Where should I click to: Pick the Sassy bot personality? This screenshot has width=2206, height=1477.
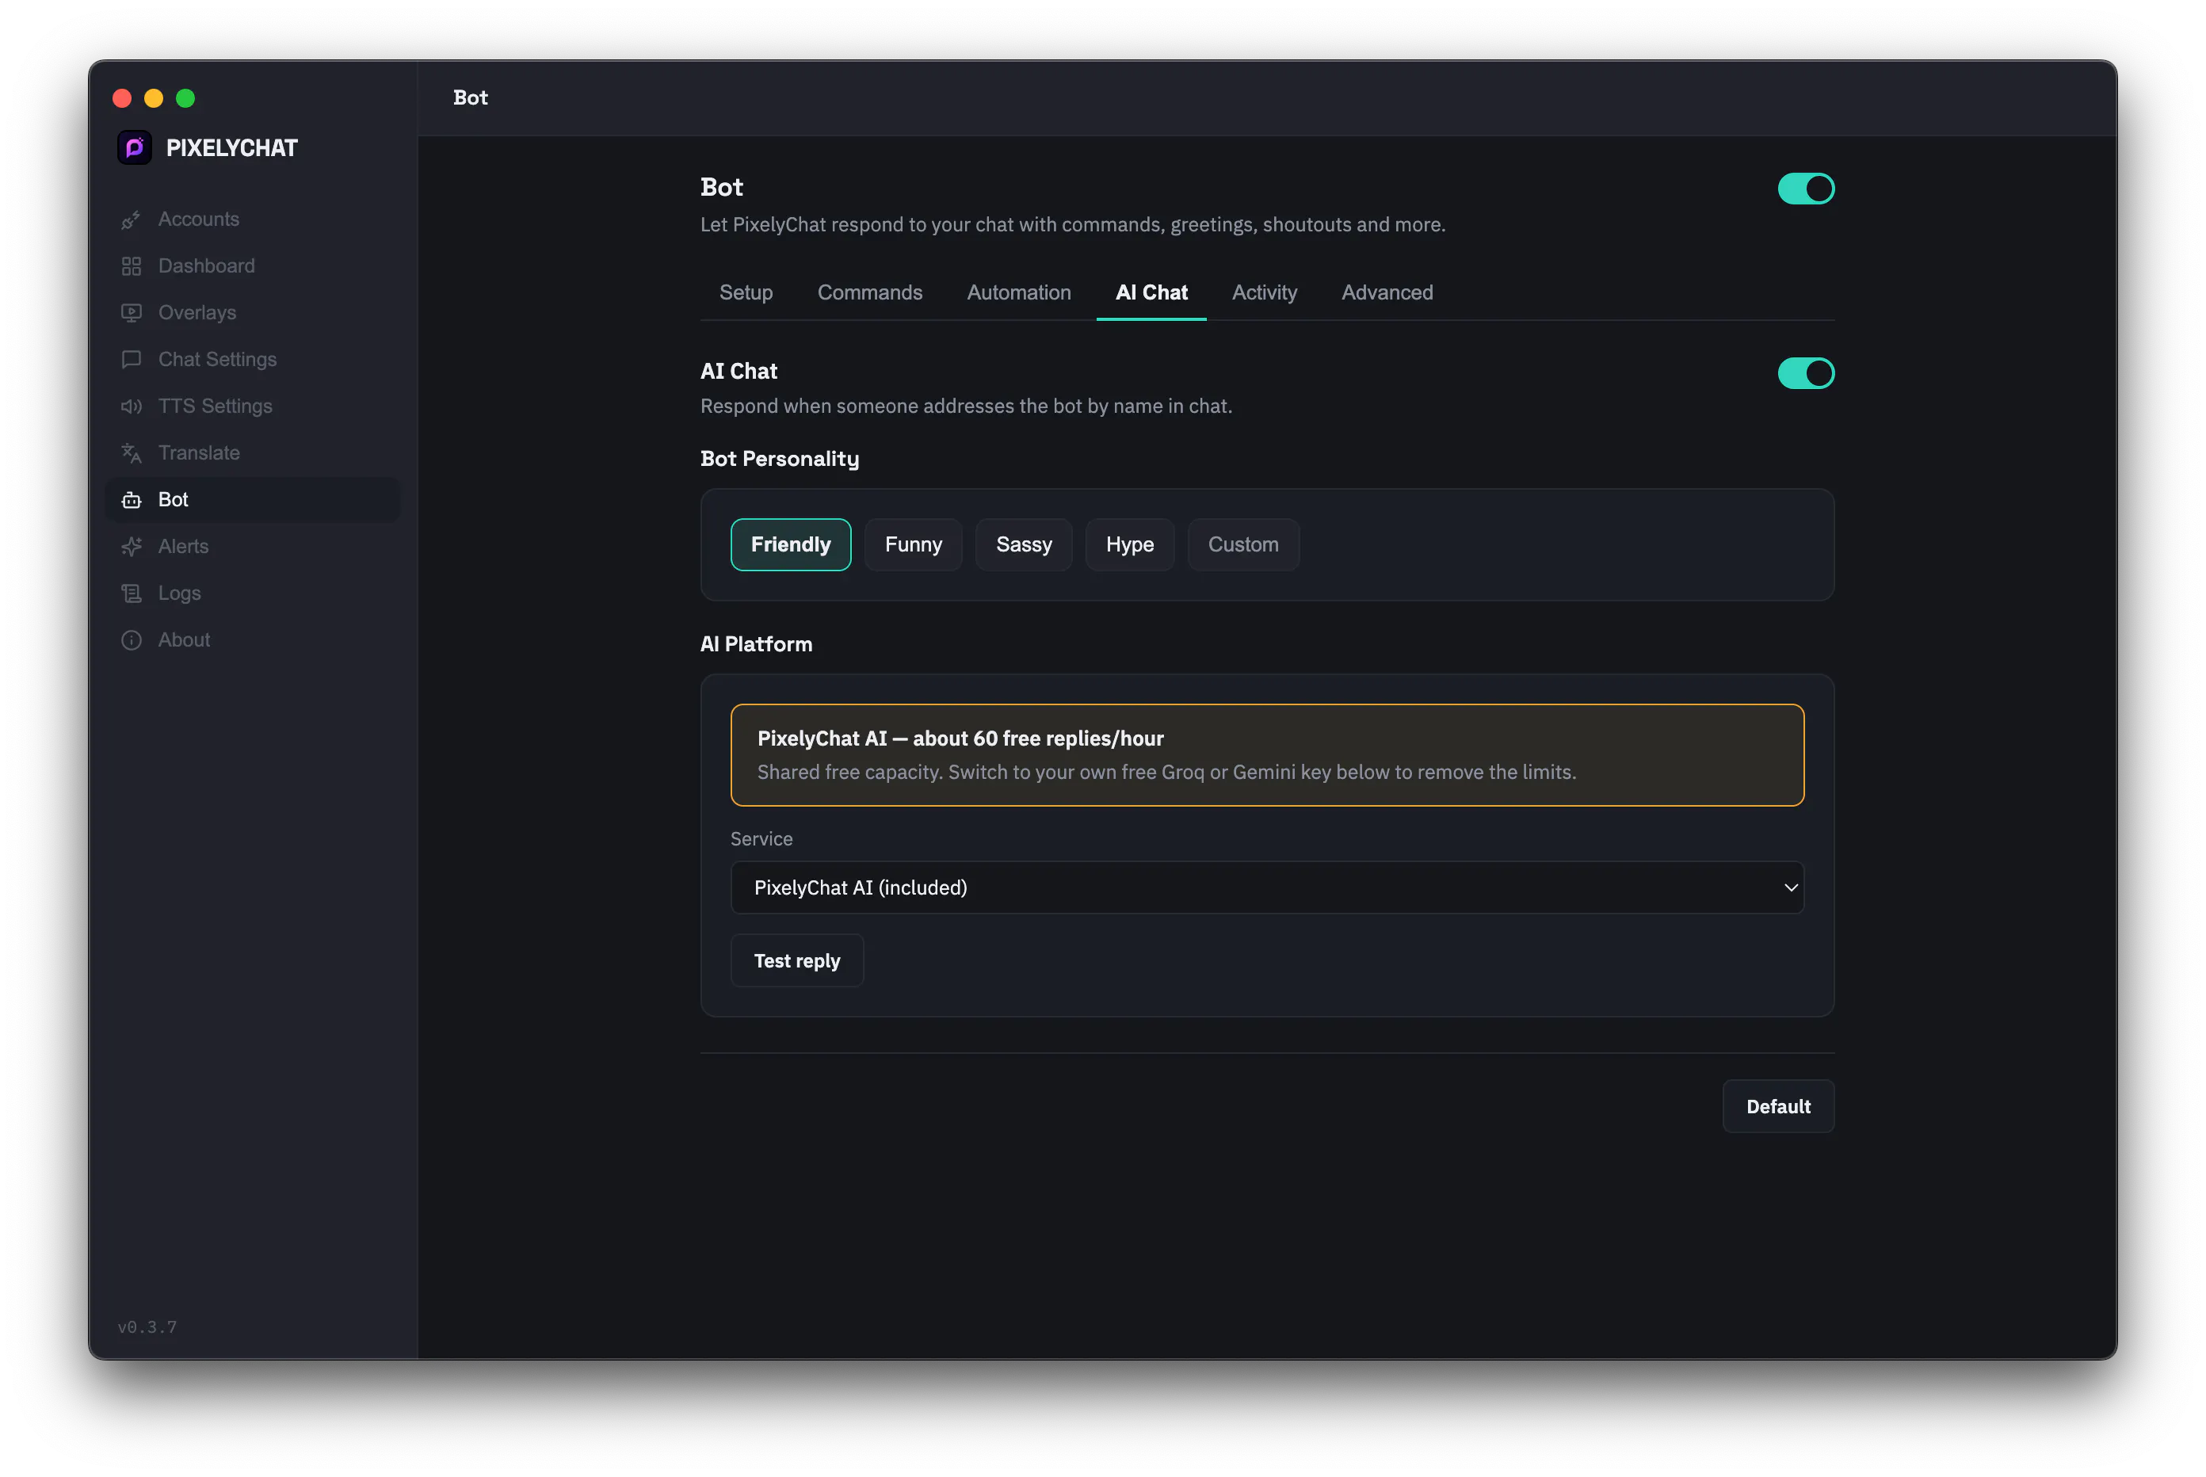pyautogui.click(x=1024, y=544)
